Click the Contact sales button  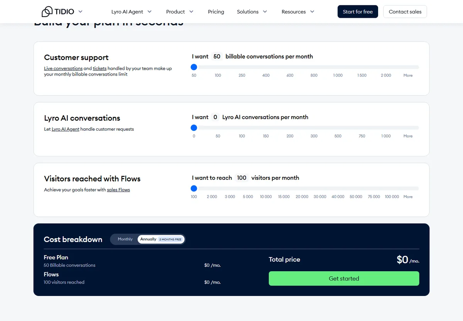[405, 12]
